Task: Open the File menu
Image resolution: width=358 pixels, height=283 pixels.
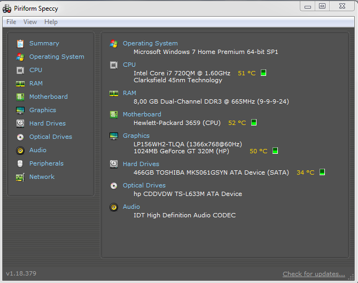Action: click(11, 22)
